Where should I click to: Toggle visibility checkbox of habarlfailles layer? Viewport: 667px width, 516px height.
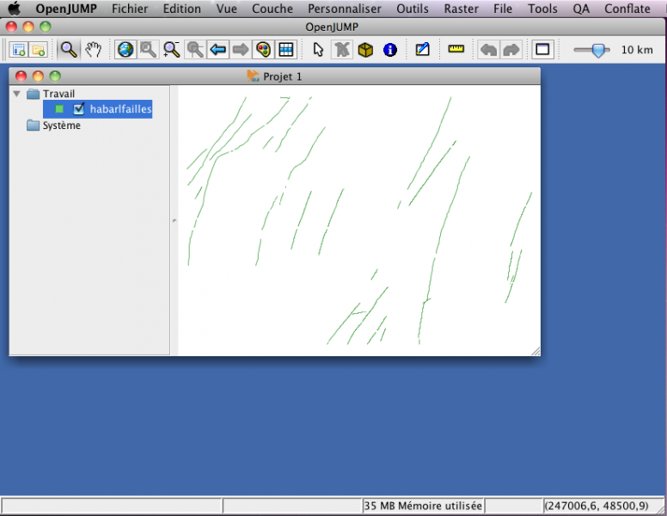(79, 109)
